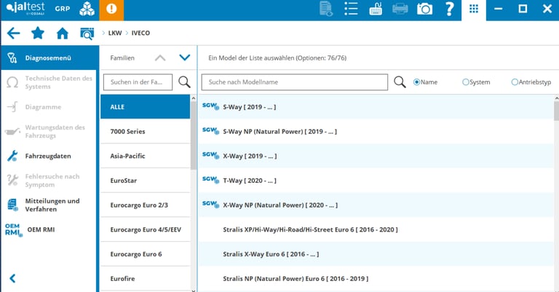Image resolution: width=559 pixels, height=292 pixels.
Task: Open the list view icon in header
Action: [x=351, y=9]
